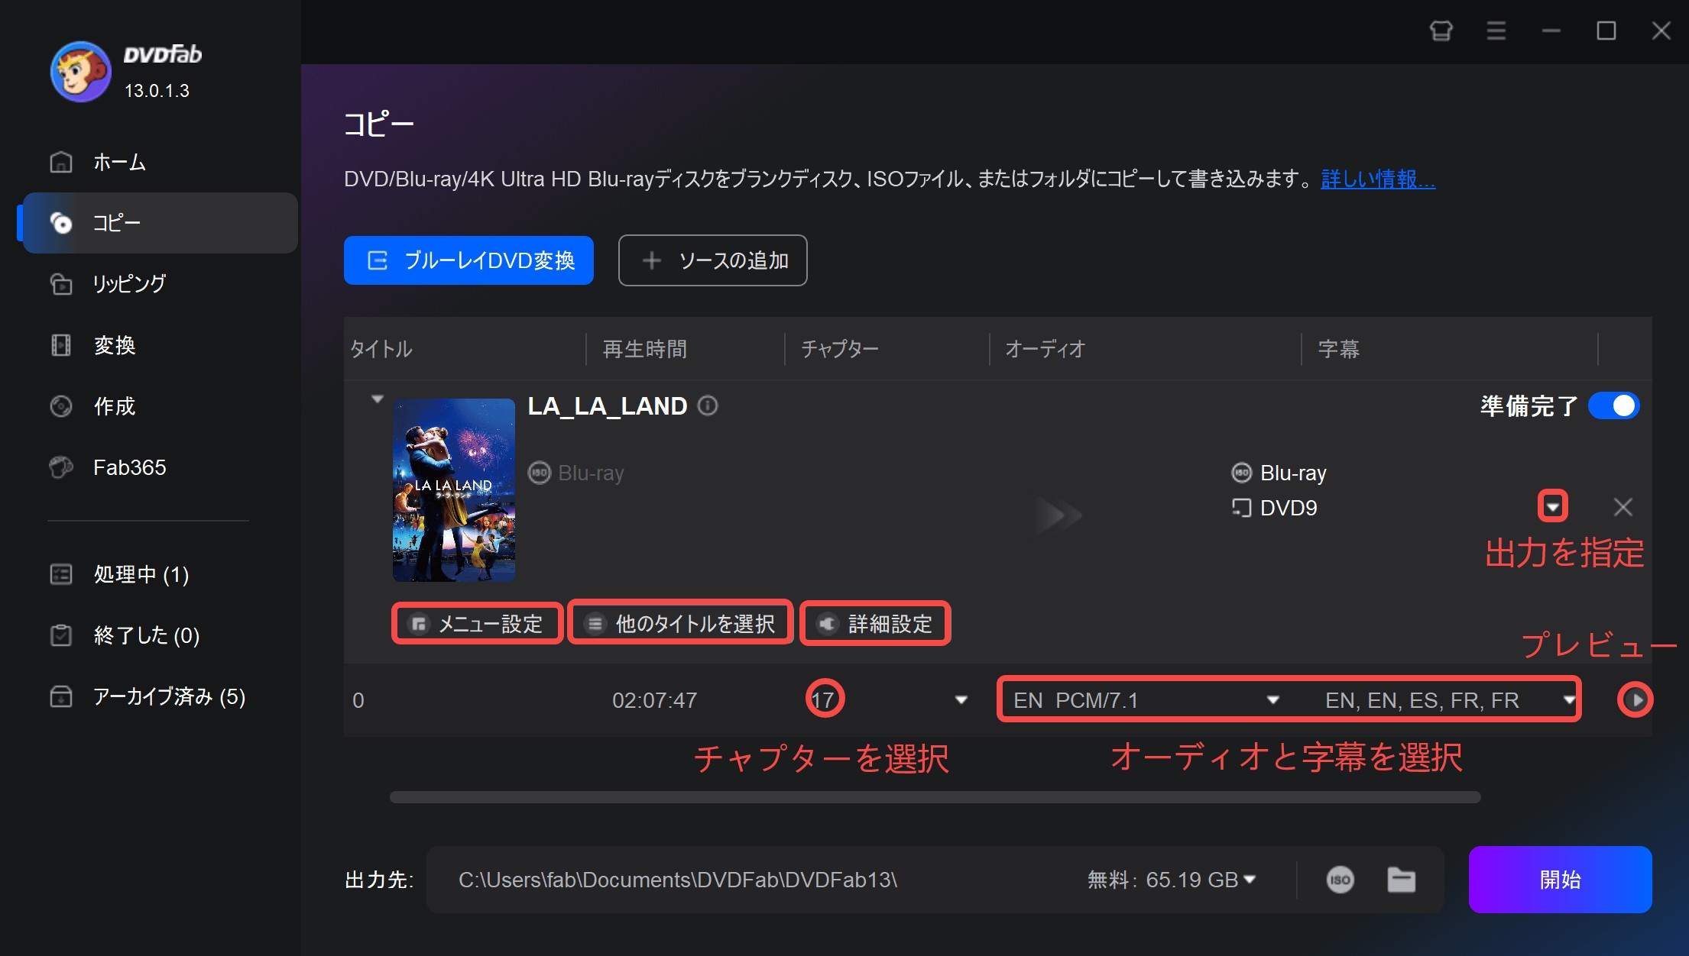Image resolution: width=1689 pixels, height=956 pixels.
Task: Open 詳細設定 advanced settings
Action: [x=875, y=623]
